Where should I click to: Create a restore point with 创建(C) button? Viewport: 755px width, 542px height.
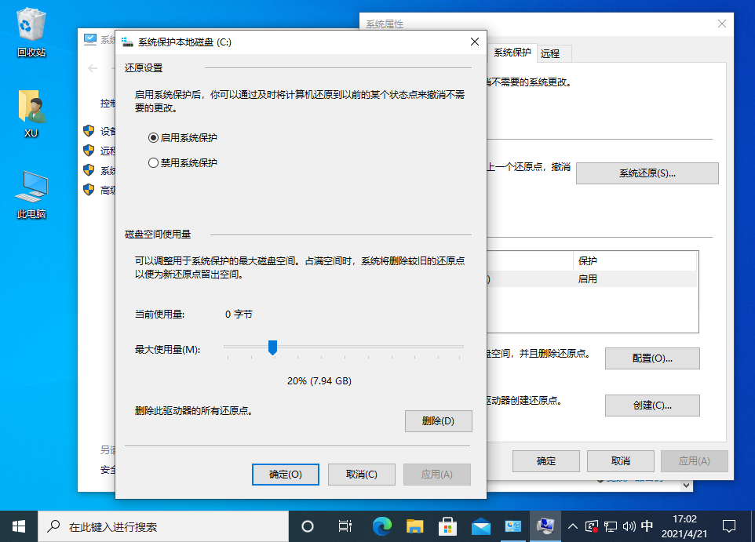pos(652,406)
